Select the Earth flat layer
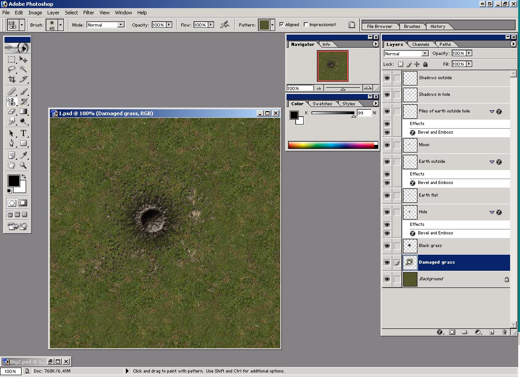Viewport: 520px width, 377px height. [x=428, y=195]
